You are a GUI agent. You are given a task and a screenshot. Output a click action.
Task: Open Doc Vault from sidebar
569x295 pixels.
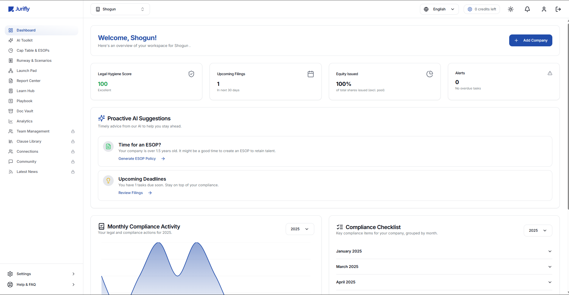[41, 111]
